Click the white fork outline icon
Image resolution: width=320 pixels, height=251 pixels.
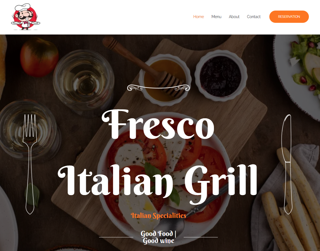tap(30, 164)
